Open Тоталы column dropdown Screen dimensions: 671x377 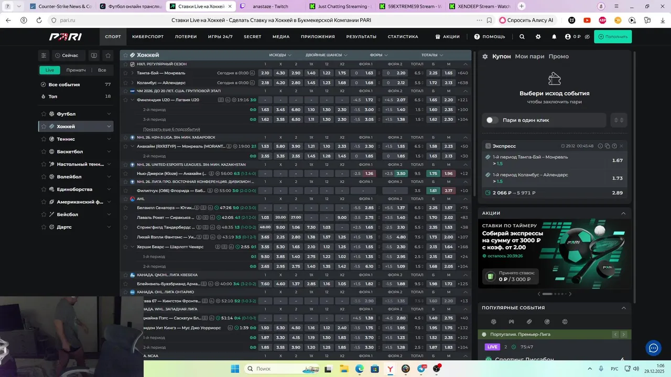(x=432, y=55)
